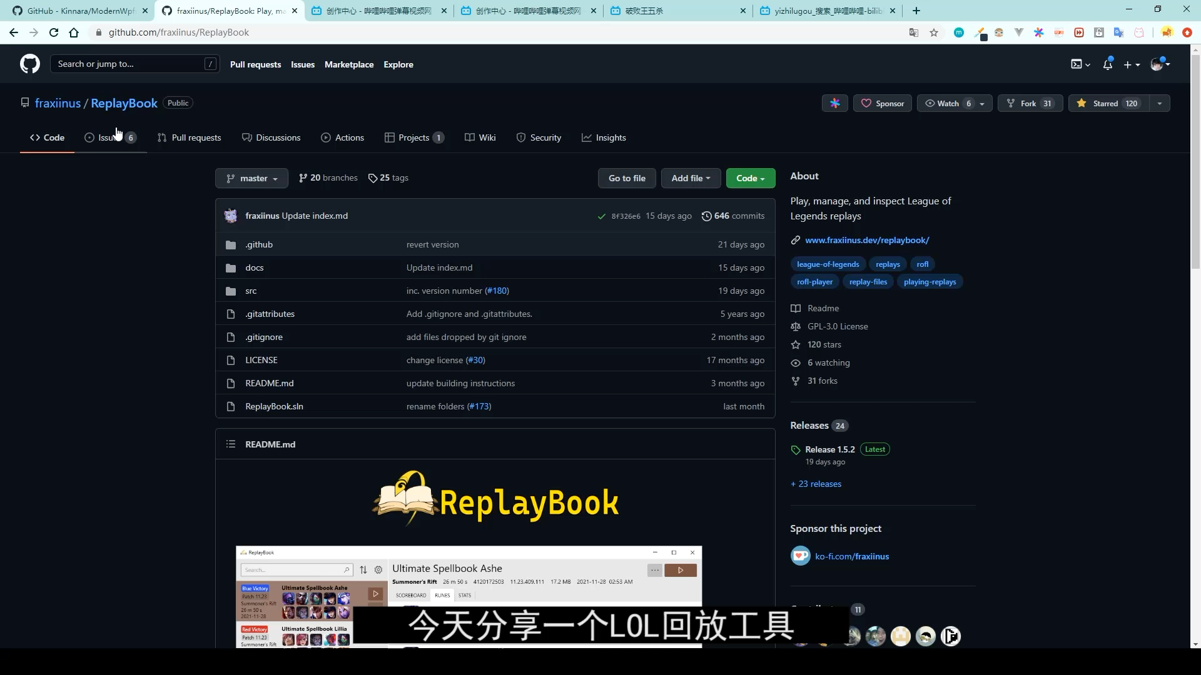
Task: Open www.fraxiinus.dev/replaybook link
Action: pyautogui.click(x=867, y=240)
